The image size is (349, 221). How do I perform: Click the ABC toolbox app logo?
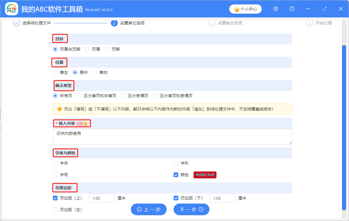click(x=11, y=9)
